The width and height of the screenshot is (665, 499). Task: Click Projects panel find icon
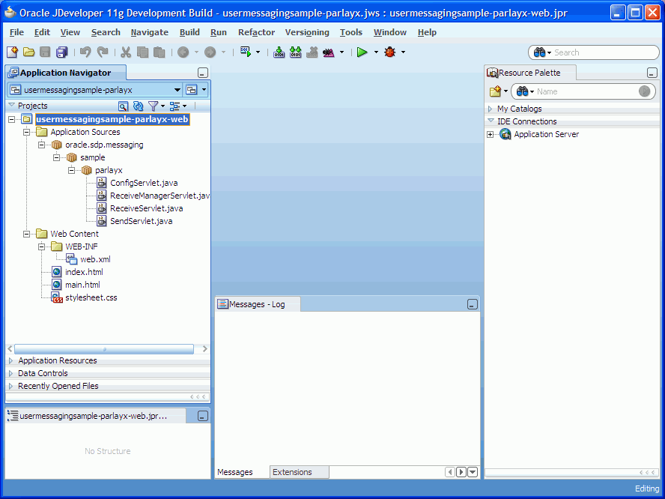click(123, 106)
